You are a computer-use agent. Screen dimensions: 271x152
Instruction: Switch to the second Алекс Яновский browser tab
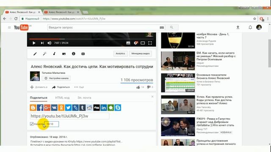coord(61,12)
